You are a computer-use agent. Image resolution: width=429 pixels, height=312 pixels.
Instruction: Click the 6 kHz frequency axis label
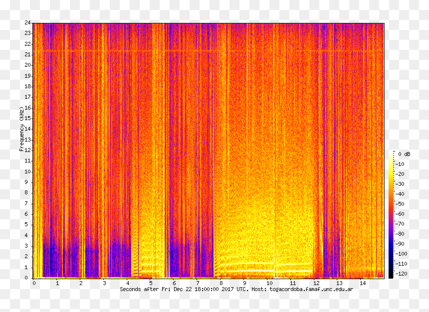point(26,214)
